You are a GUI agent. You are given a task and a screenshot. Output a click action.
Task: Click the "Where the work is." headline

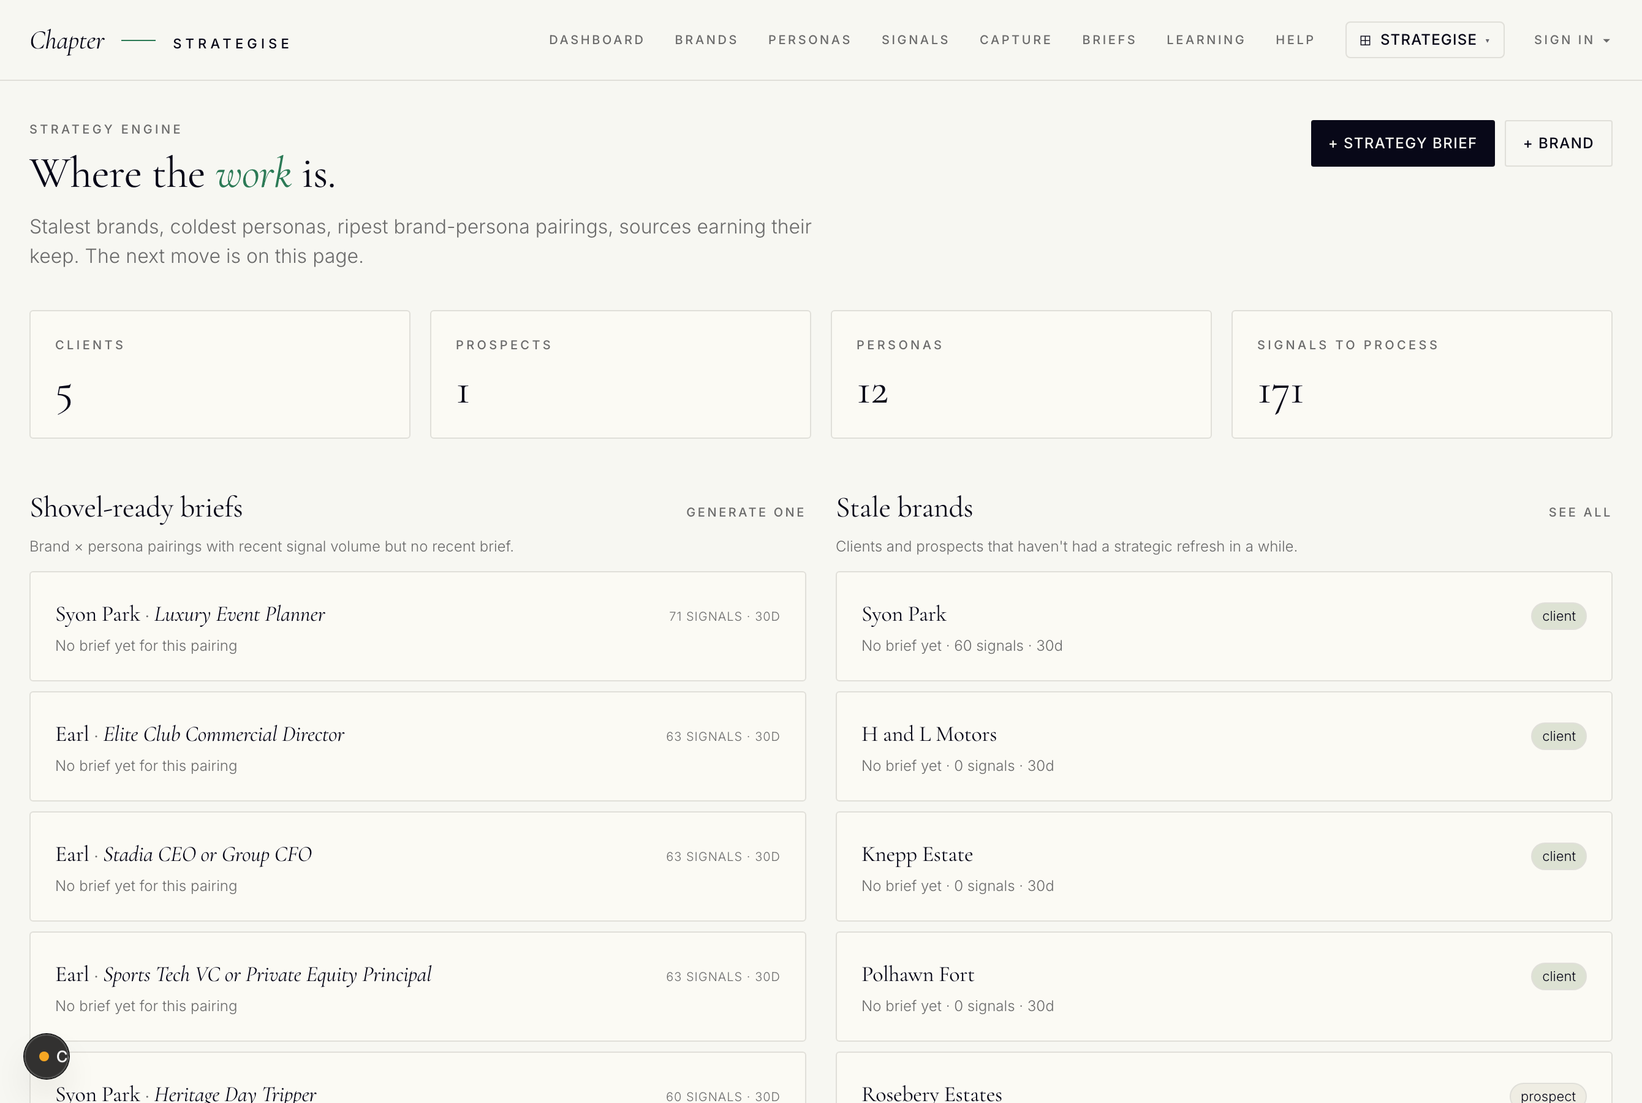point(182,173)
